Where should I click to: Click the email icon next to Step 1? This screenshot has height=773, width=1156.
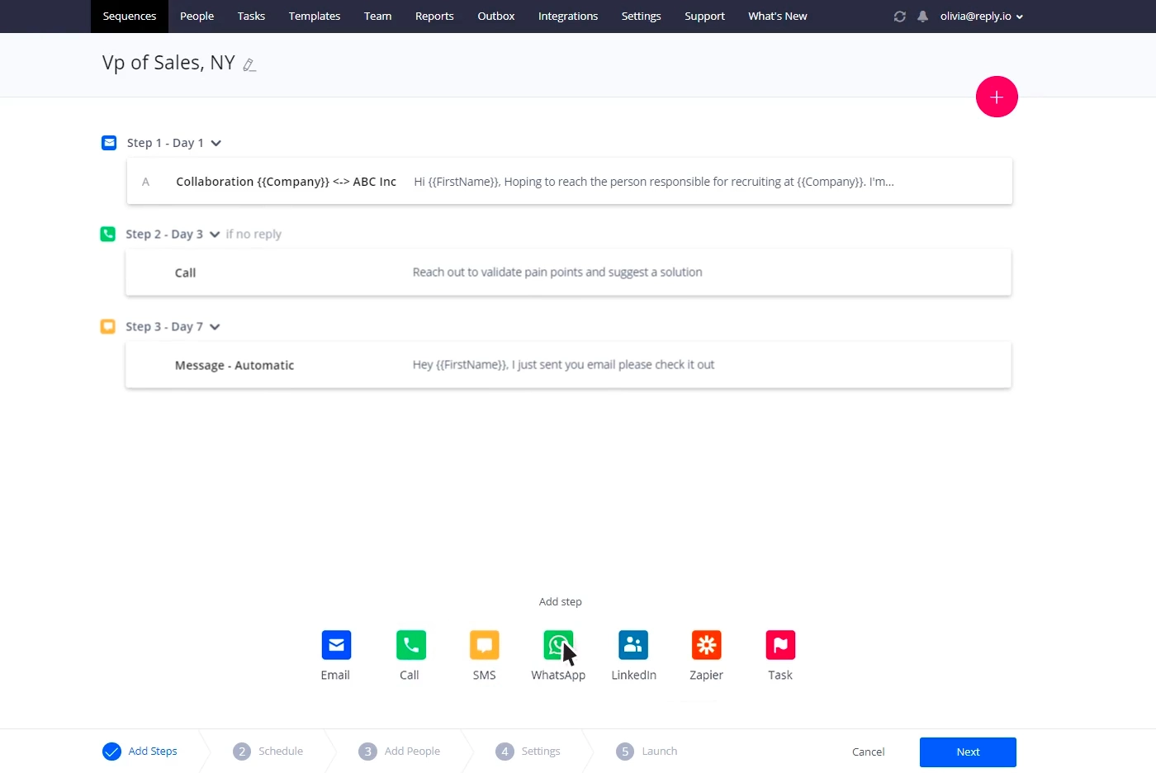(x=108, y=142)
